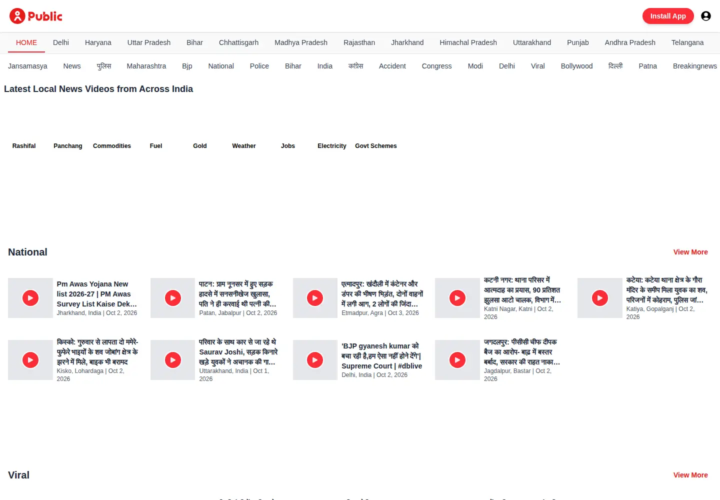Play the Kisko, Lohardaga video
Screen dimensions: 720x500
(30, 360)
